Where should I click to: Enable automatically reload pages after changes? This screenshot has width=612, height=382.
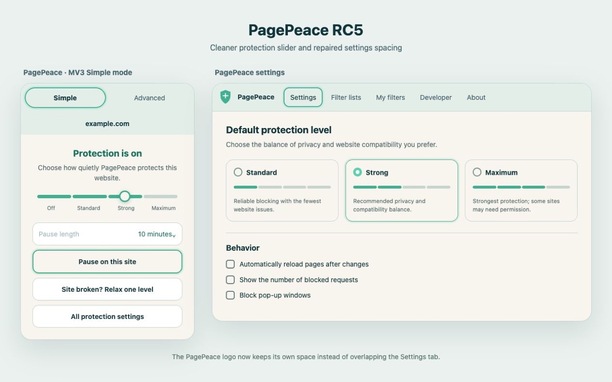230,264
